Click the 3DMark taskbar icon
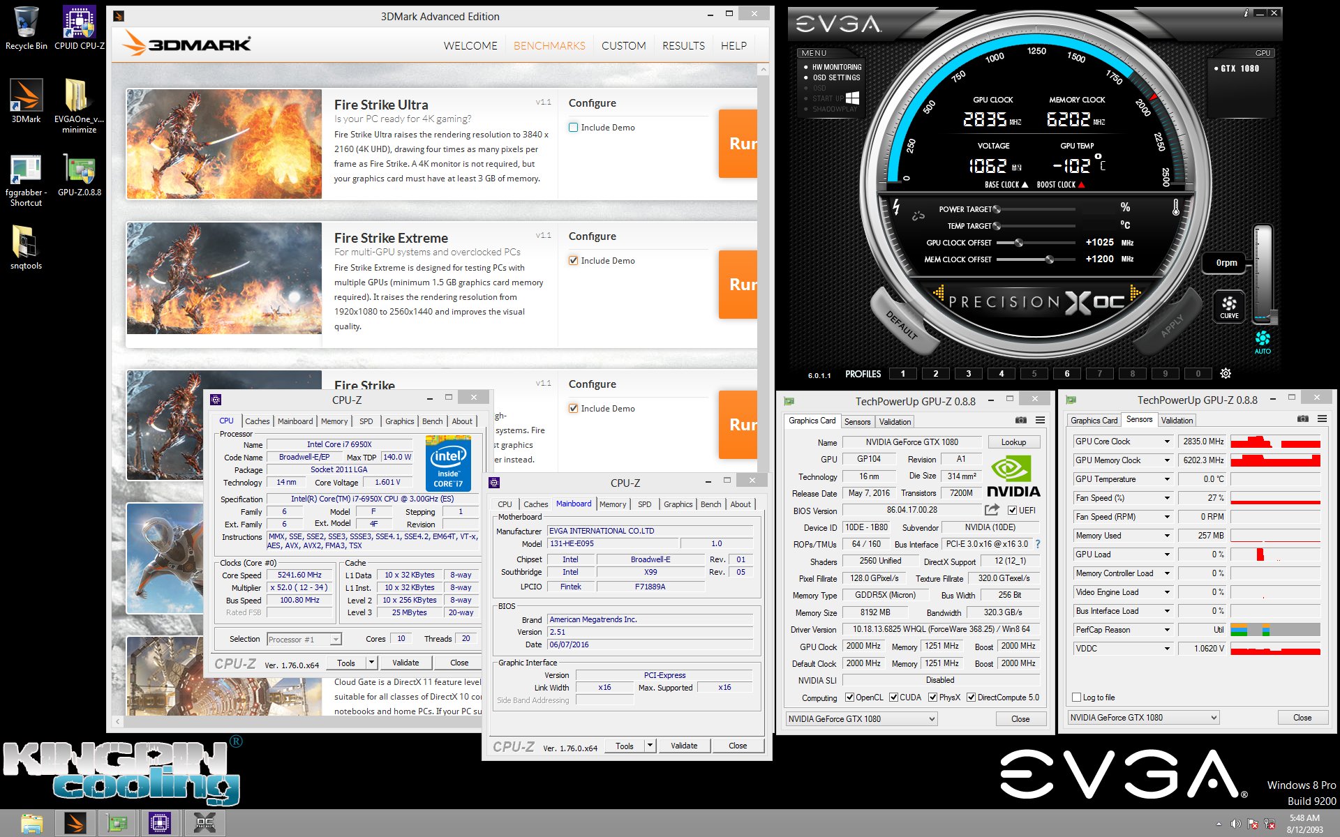The height and width of the screenshot is (837, 1340). tap(75, 823)
